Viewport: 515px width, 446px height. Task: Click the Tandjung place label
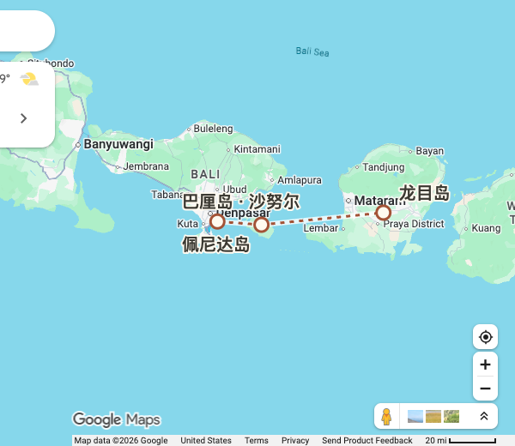pos(384,167)
